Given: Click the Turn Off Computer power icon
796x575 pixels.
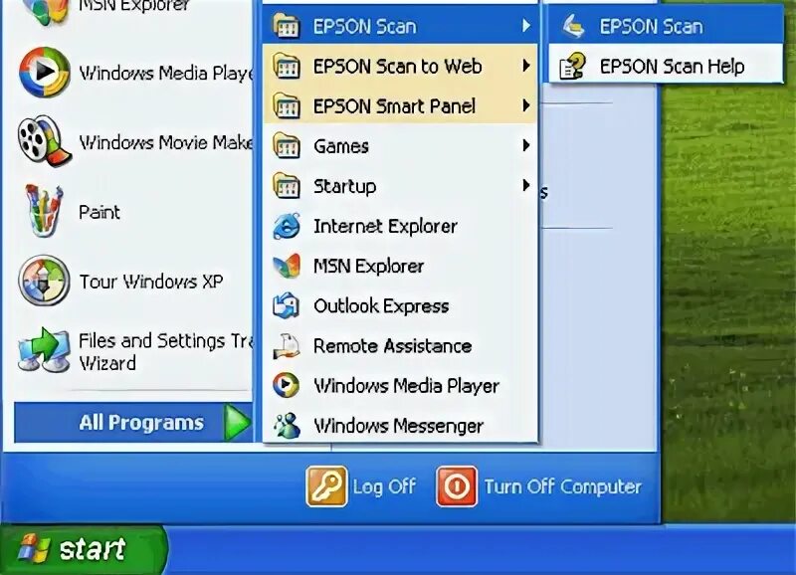Looking at the screenshot, I should tap(457, 486).
